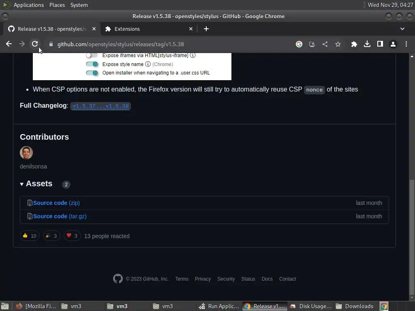Switch to Downloads taskbar window
The width and height of the screenshot is (415, 311).
click(355, 306)
